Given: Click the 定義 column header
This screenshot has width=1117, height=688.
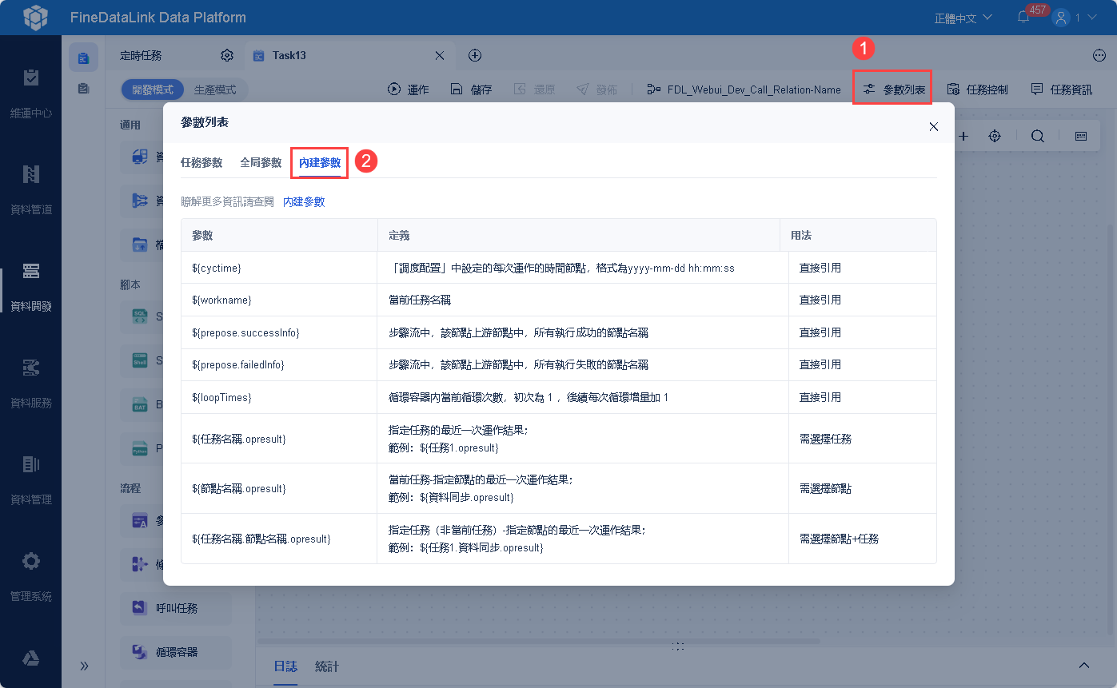Looking at the screenshot, I should [x=579, y=236].
